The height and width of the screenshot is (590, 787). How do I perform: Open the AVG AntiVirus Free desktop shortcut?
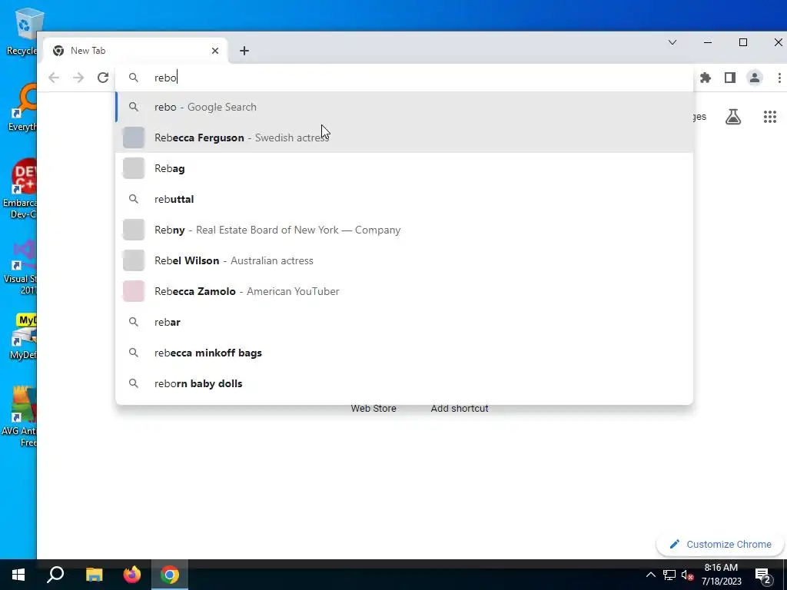point(20,416)
